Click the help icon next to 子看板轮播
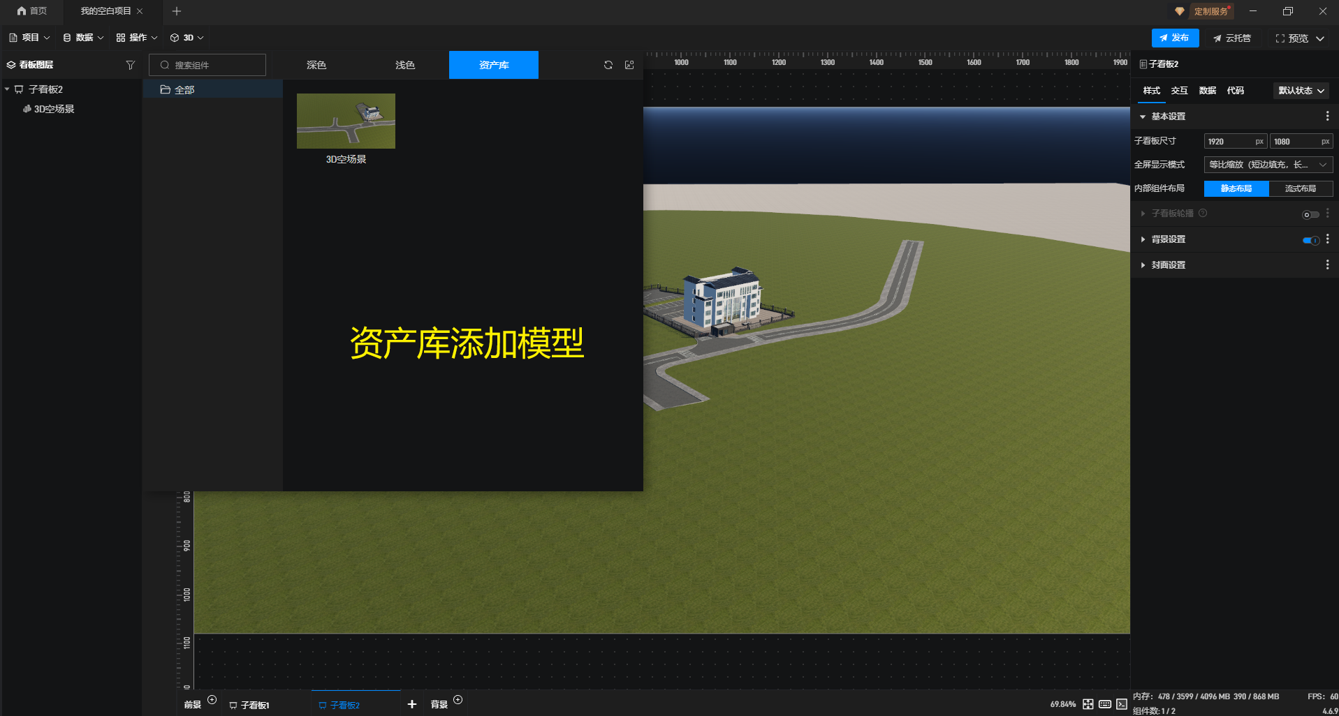 tap(1203, 214)
